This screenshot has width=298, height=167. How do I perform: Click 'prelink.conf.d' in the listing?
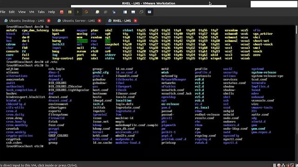pos(174,139)
